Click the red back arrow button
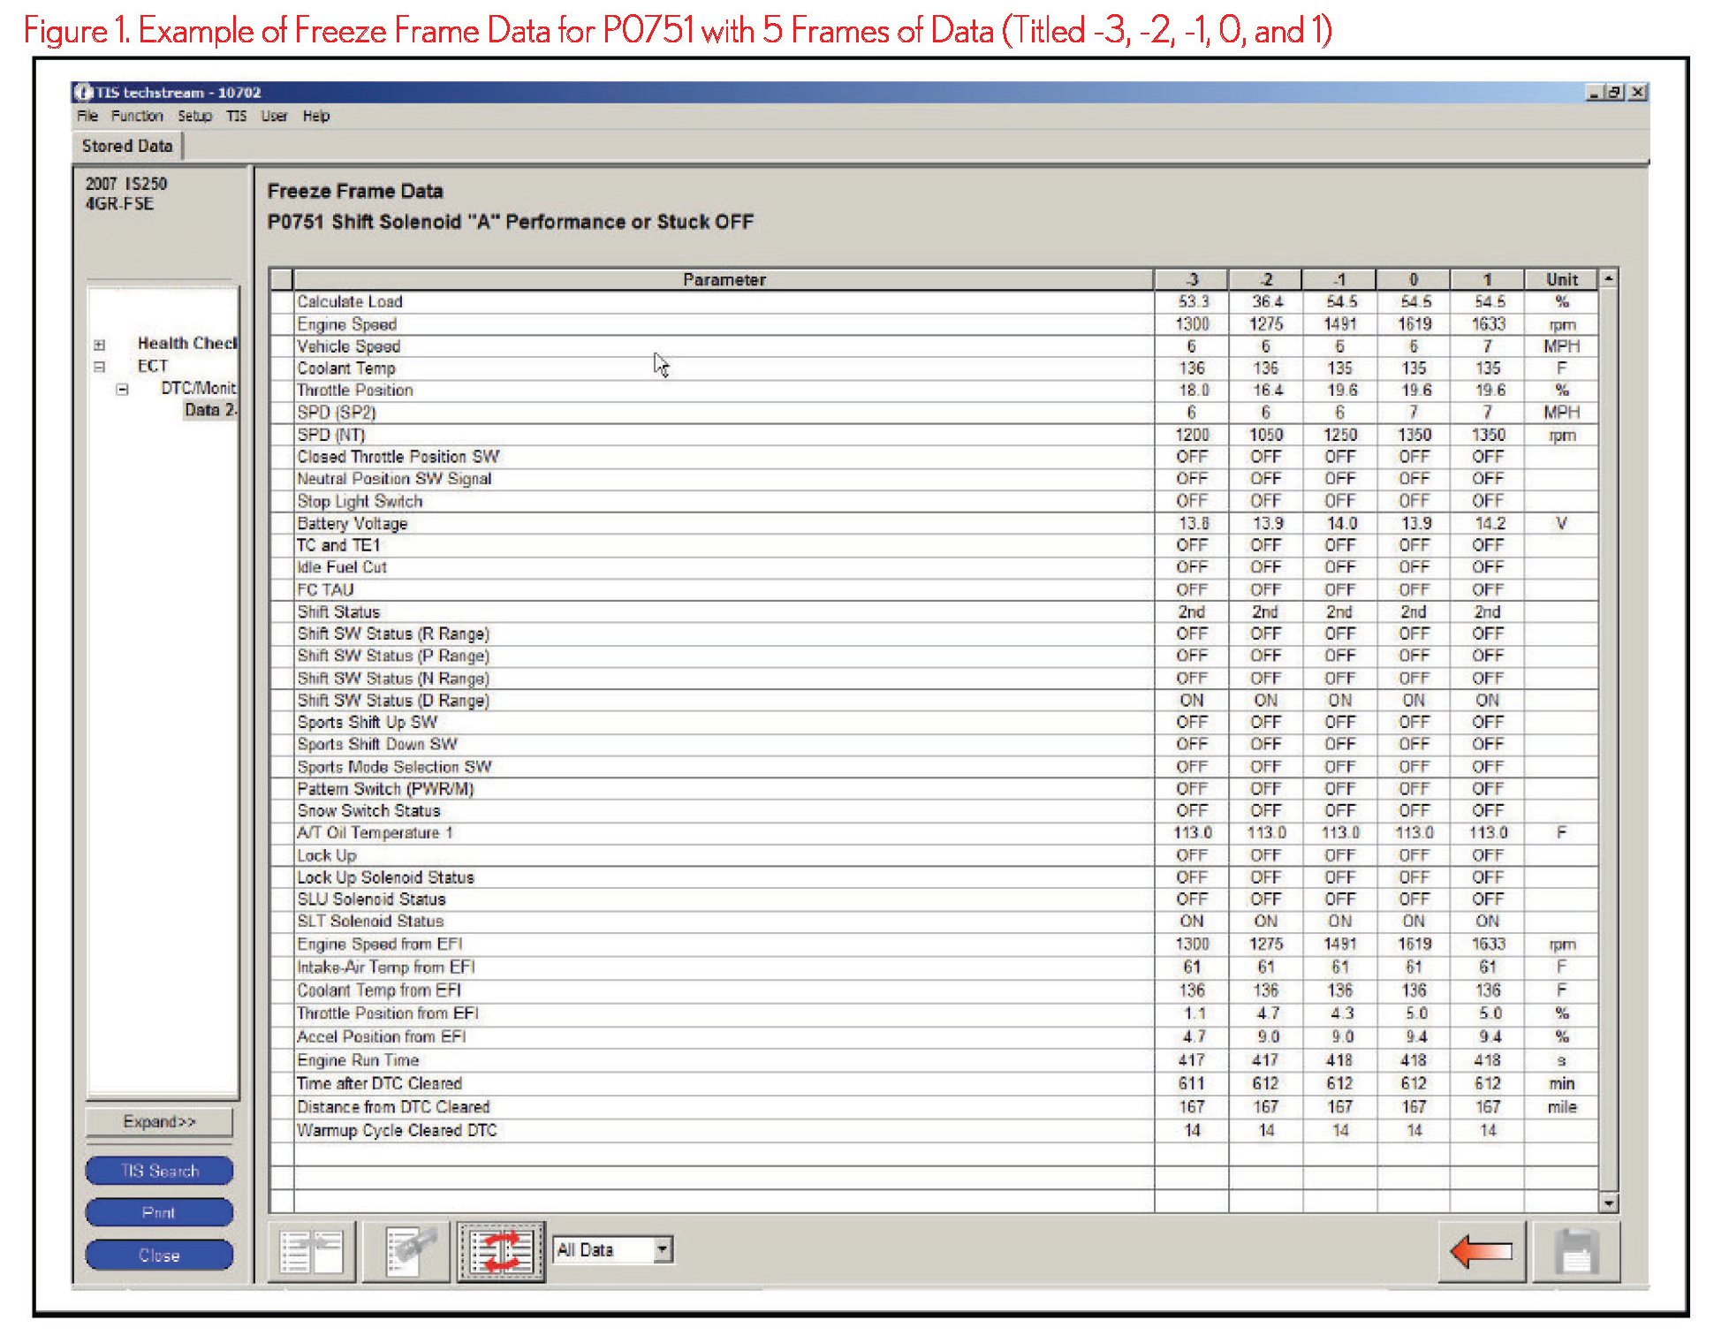The height and width of the screenshot is (1343, 1714). click(x=1482, y=1251)
